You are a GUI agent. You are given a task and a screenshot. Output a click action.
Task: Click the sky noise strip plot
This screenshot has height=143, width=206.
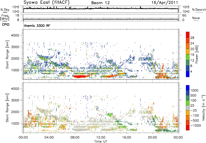tap(101, 9)
